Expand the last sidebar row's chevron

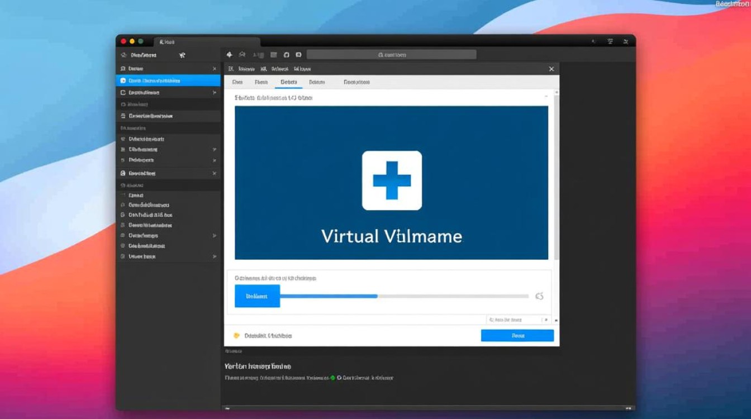[x=214, y=256]
